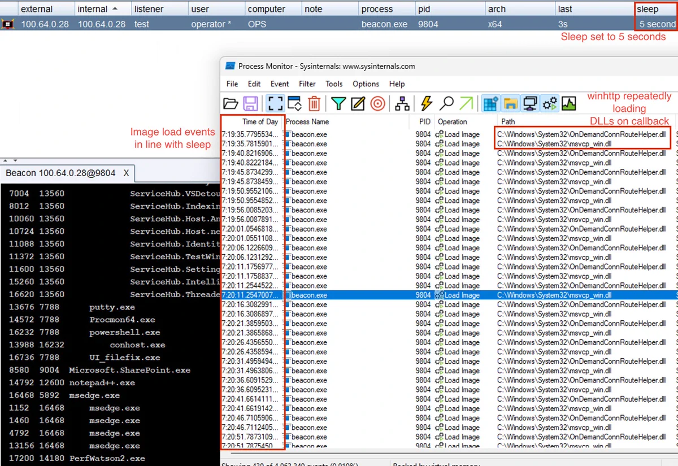Toggle the Capture events button in Process Monitor
Viewport: 678px width, 466px height.
tap(275, 103)
